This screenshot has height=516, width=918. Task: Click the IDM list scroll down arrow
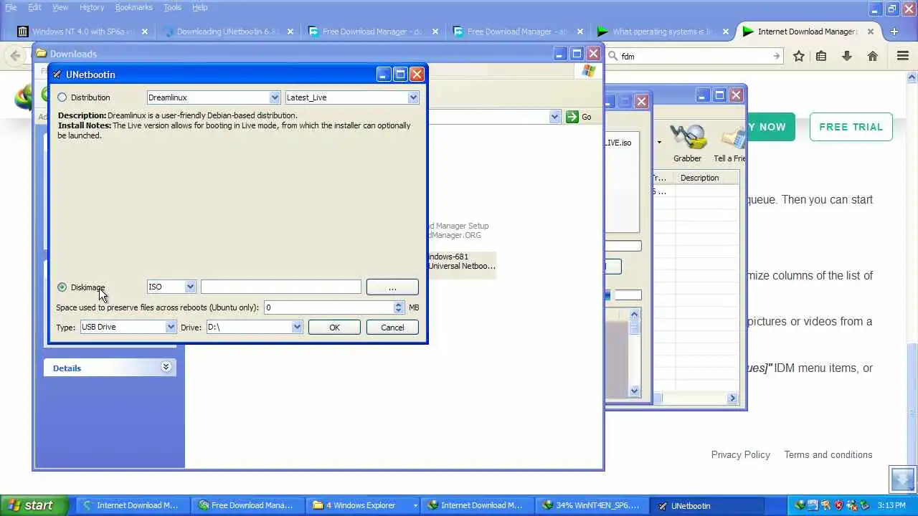pyautogui.click(x=634, y=391)
